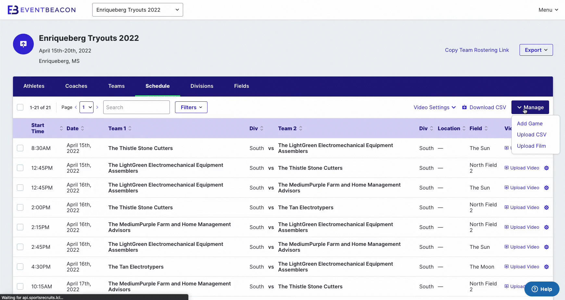Click the Download CSV icon

coord(464,107)
